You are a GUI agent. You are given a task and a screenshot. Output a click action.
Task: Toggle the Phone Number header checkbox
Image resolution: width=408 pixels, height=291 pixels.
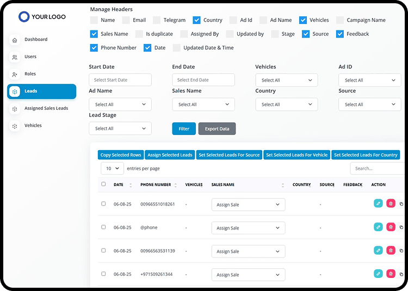[94, 48]
